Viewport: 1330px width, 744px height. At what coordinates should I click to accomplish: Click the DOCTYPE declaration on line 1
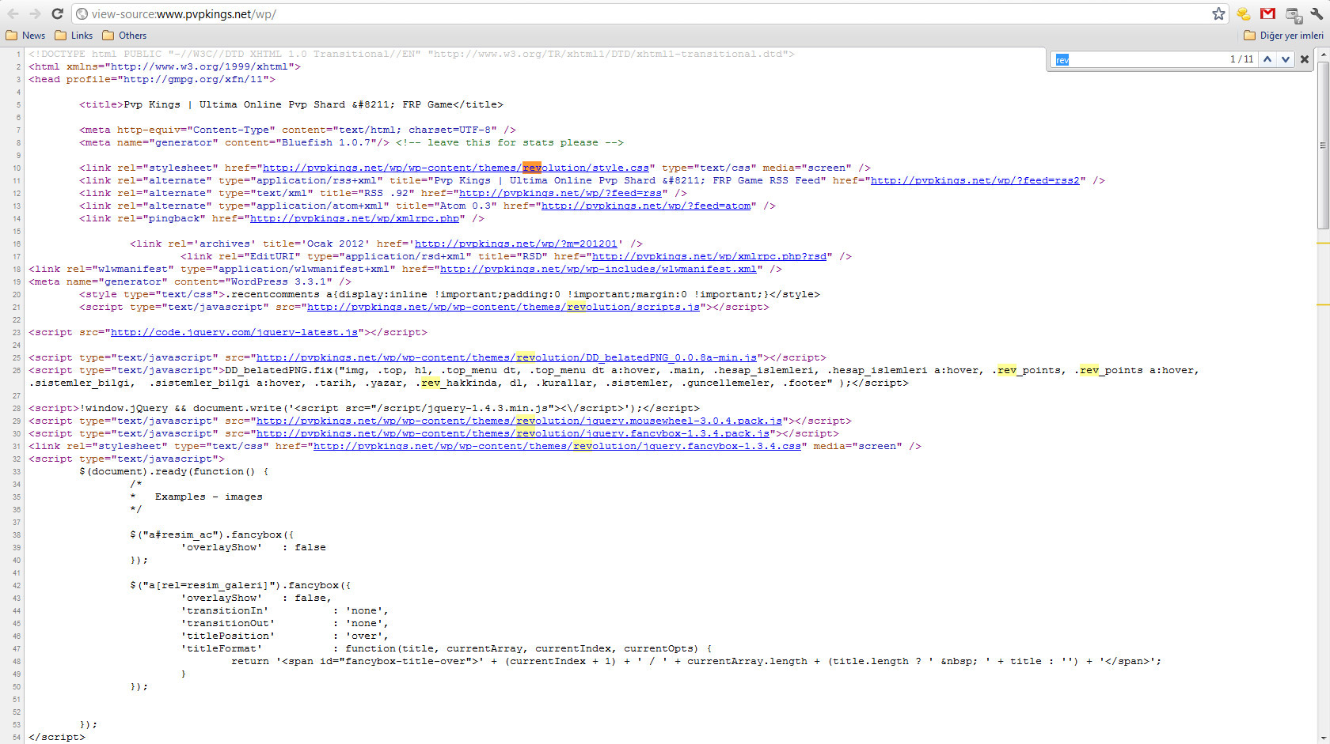click(x=412, y=54)
